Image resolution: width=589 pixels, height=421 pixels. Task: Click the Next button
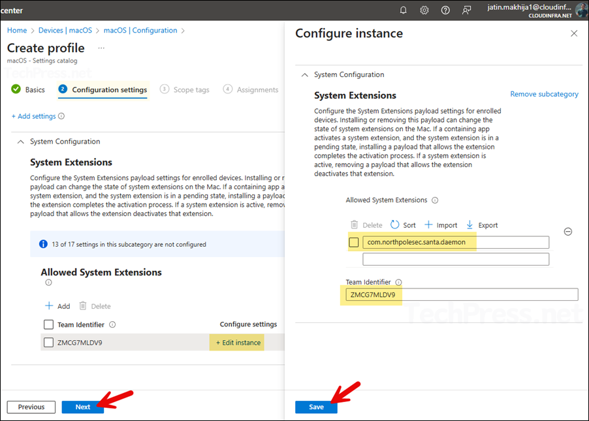point(83,407)
